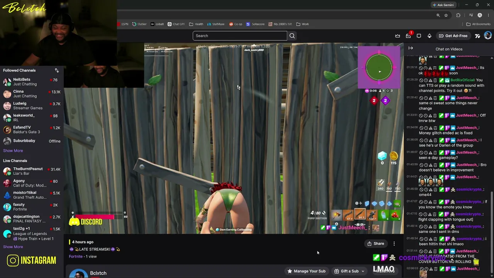The image size is (494, 278).
Task: Open leaksworld_ IRL channel
Action: pyautogui.click(x=32, y=118)
